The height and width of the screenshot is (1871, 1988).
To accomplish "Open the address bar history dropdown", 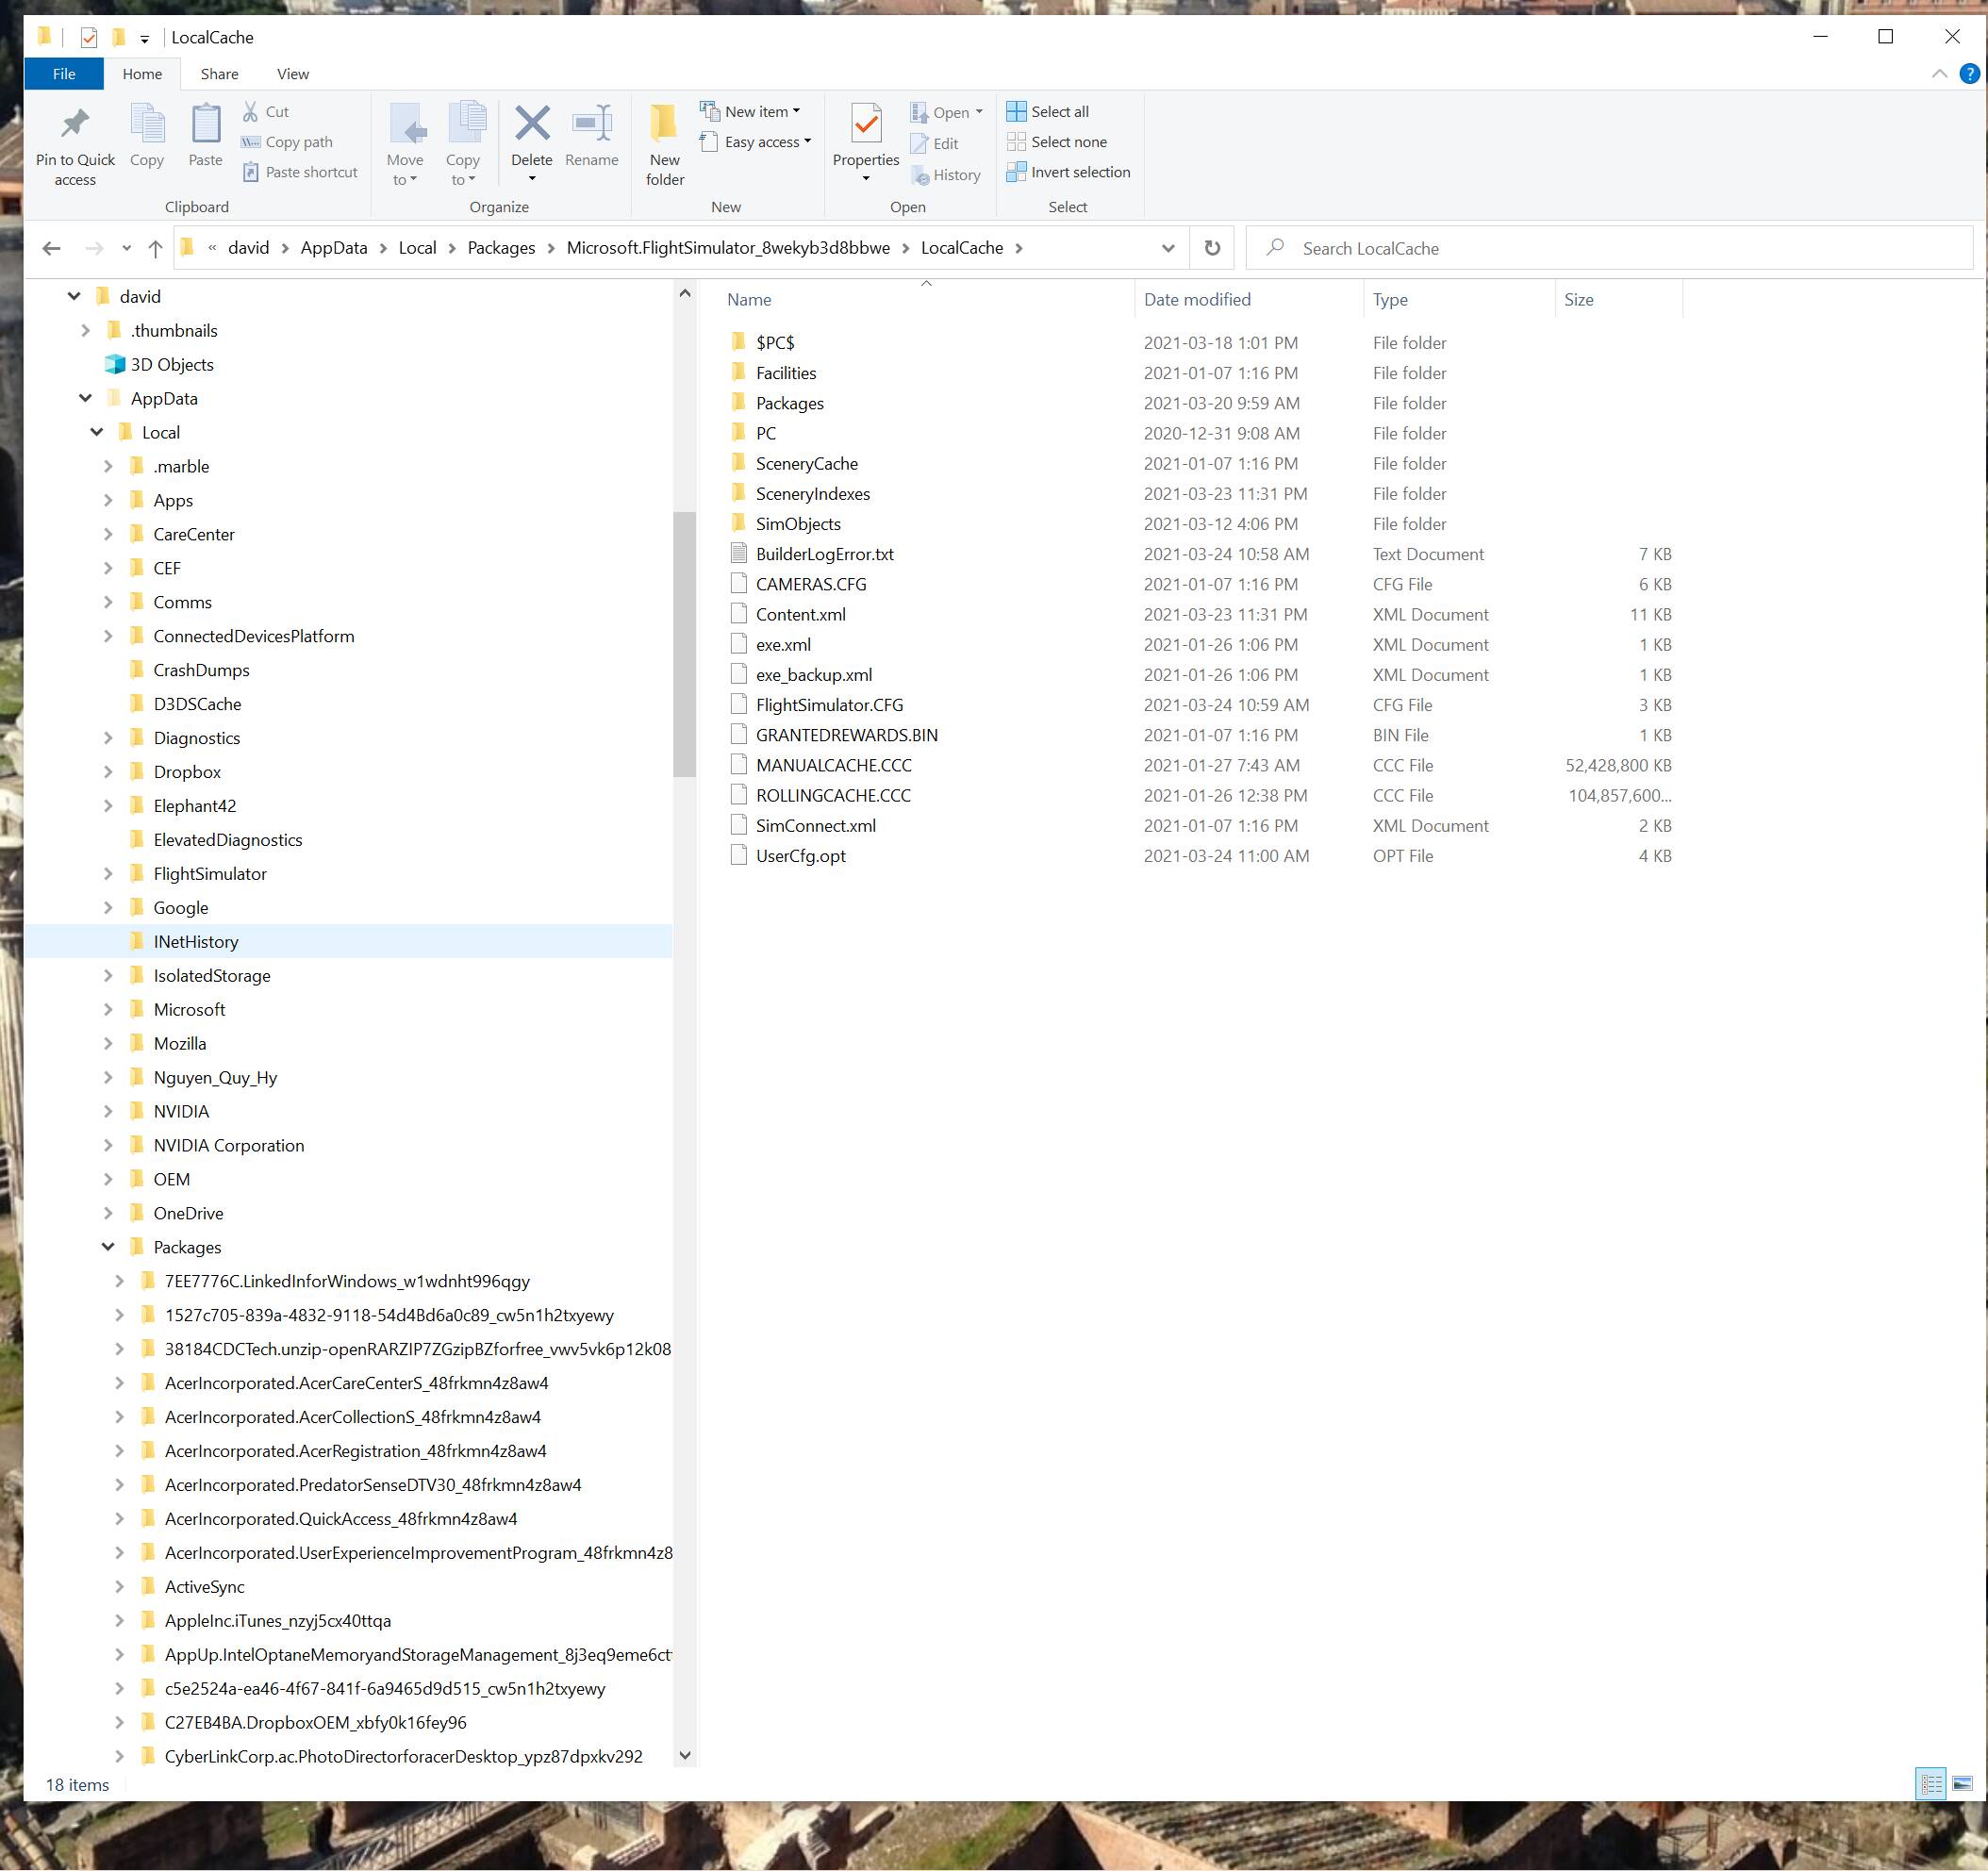I will point(1167,248).
